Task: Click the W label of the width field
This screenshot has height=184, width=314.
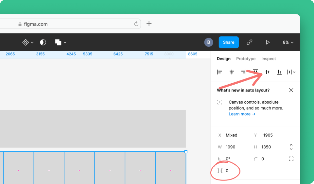Action: [x=220, y=147]
